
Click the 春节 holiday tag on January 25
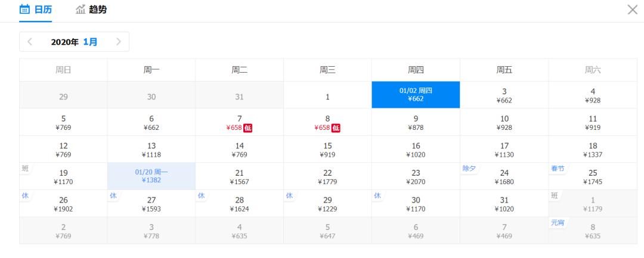click(x=558, y=169)
